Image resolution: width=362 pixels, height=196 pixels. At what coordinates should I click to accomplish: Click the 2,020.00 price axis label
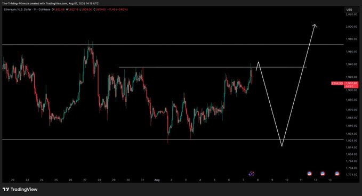(x=351, y=14)
